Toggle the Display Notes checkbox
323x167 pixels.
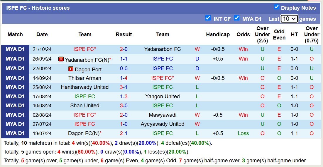click(276, 7)
